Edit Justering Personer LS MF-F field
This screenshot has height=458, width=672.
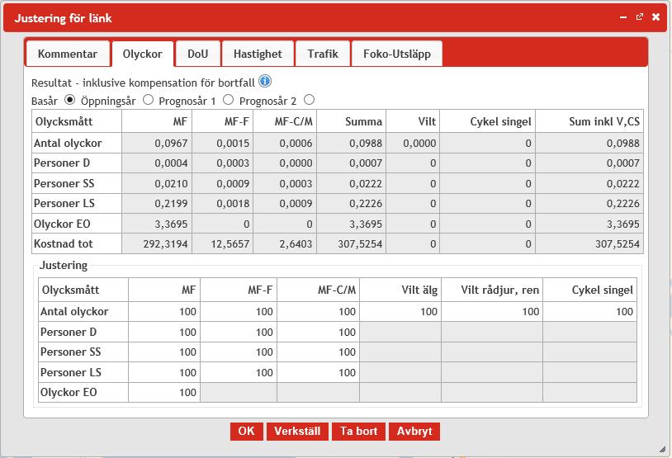coord(239,372)
